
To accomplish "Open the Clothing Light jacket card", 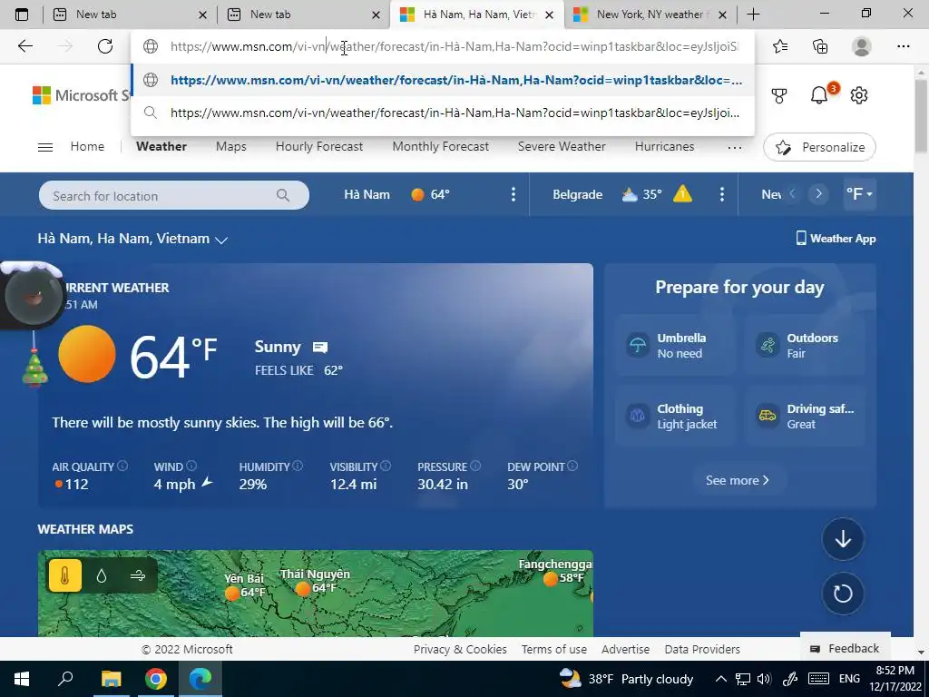I will coord(675,416).
